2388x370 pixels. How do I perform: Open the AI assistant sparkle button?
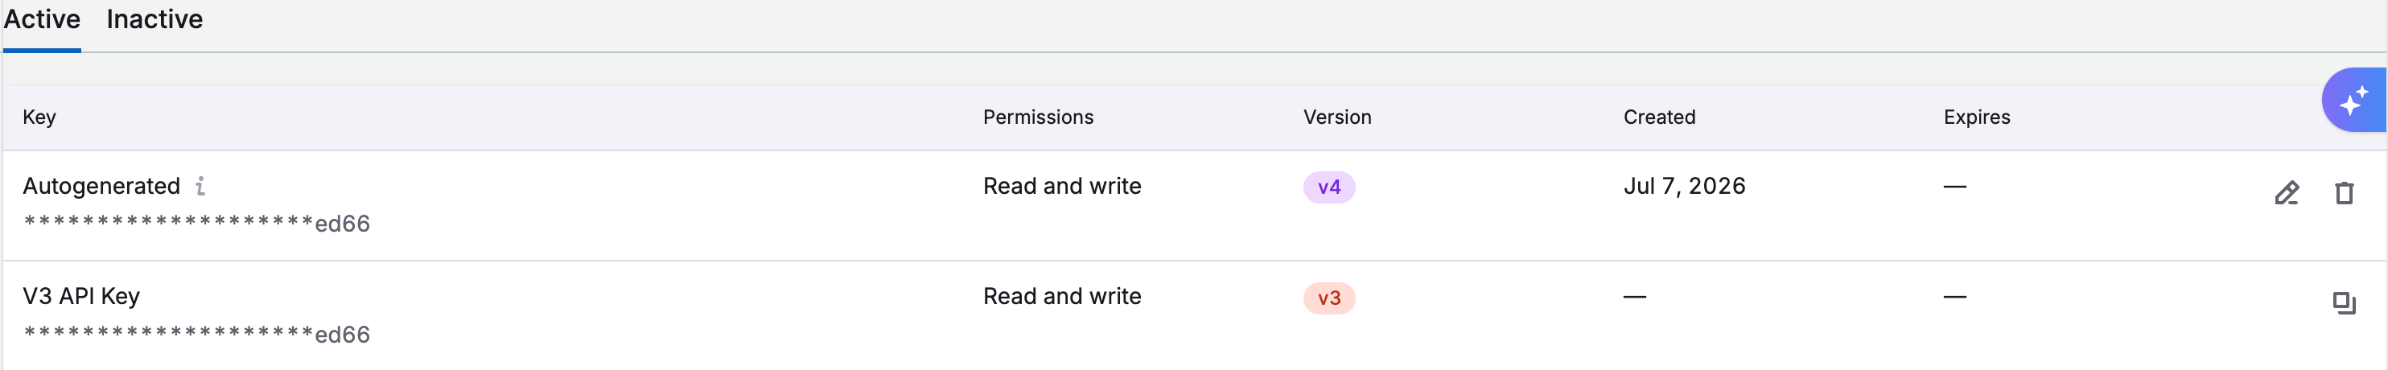point(2355,101)
